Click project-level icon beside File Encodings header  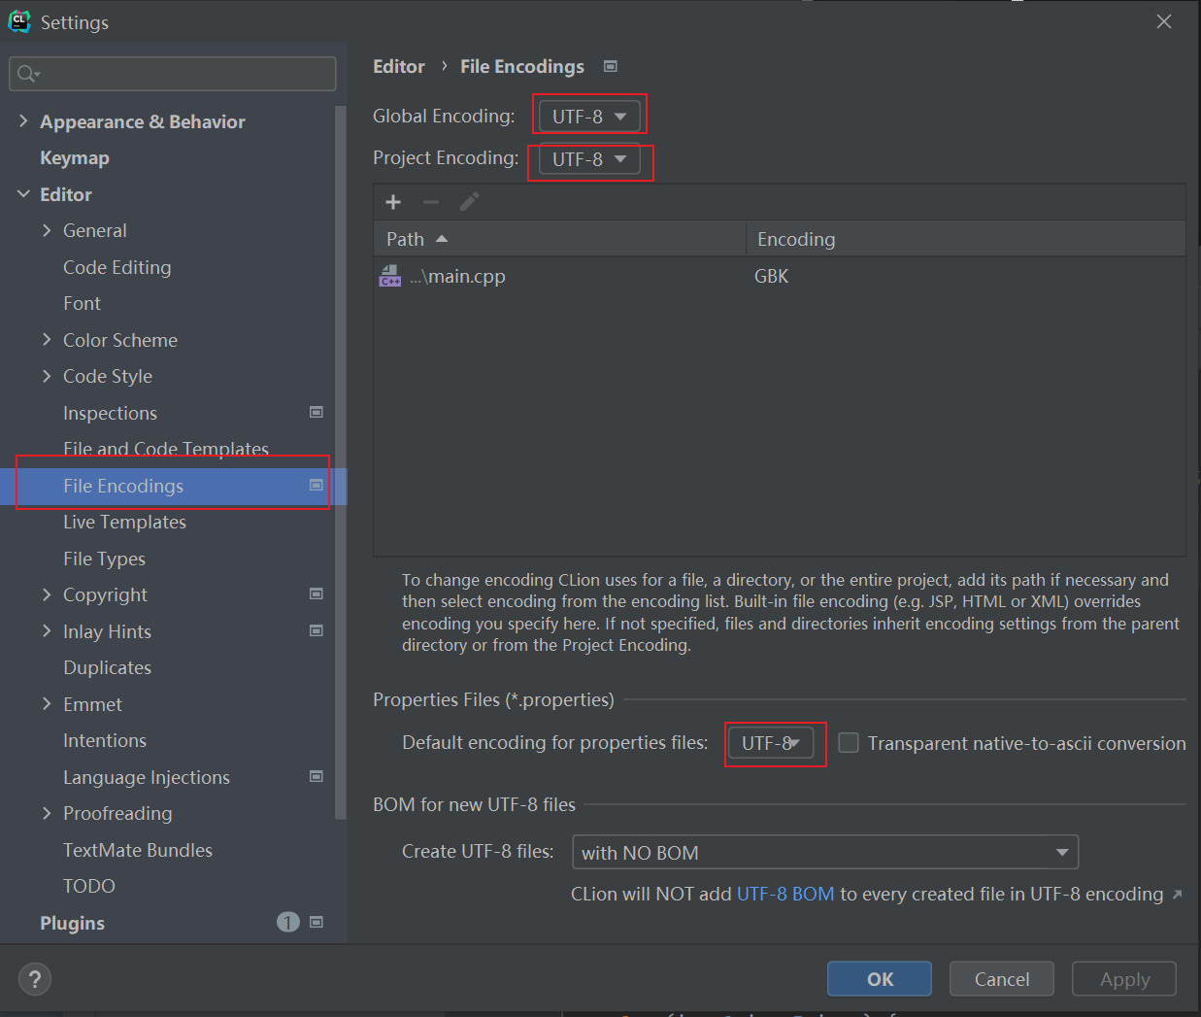click(611, 66)
